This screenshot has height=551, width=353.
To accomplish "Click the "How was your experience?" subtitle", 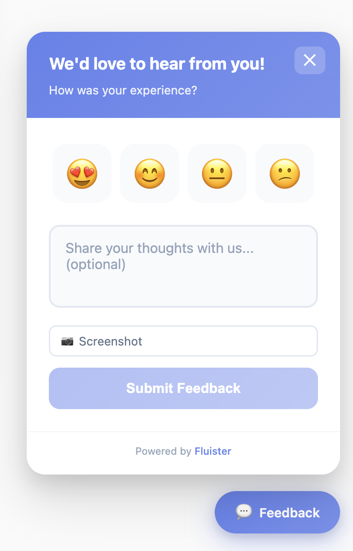I will coord(123,90).
